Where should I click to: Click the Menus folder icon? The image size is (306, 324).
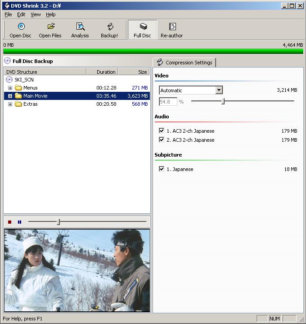[x=18, y=88]
